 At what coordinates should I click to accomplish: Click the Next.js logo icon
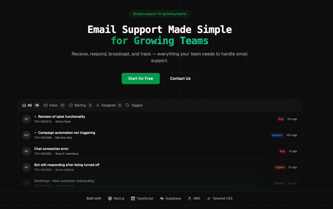point(110,199)
